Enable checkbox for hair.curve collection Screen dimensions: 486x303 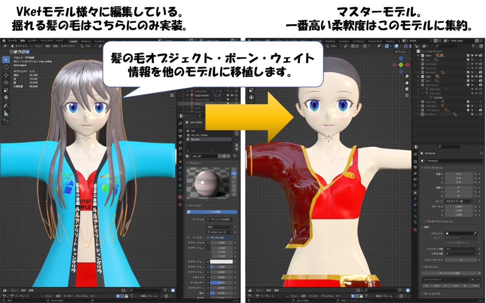[x=468, y=68]
